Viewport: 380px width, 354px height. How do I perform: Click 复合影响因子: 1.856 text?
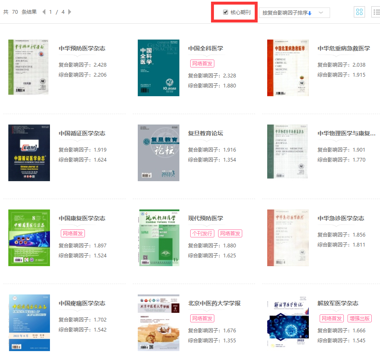pyautogui.click(x=341, y=235)
